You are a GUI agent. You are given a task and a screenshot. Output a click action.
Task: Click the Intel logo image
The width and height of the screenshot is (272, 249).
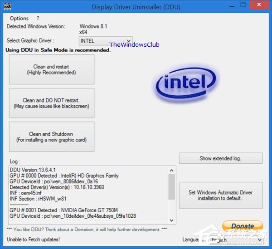pos(186,83)
